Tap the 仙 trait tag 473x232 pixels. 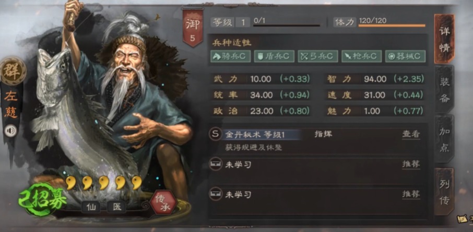point(91,207)
